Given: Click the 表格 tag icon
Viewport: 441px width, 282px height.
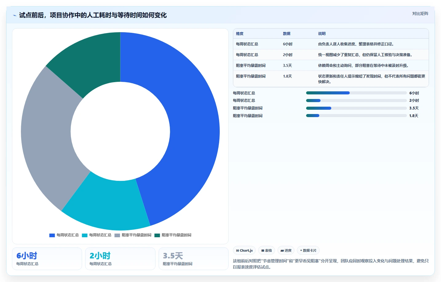Looking at the screenshot, I should [x=263, y=250].
